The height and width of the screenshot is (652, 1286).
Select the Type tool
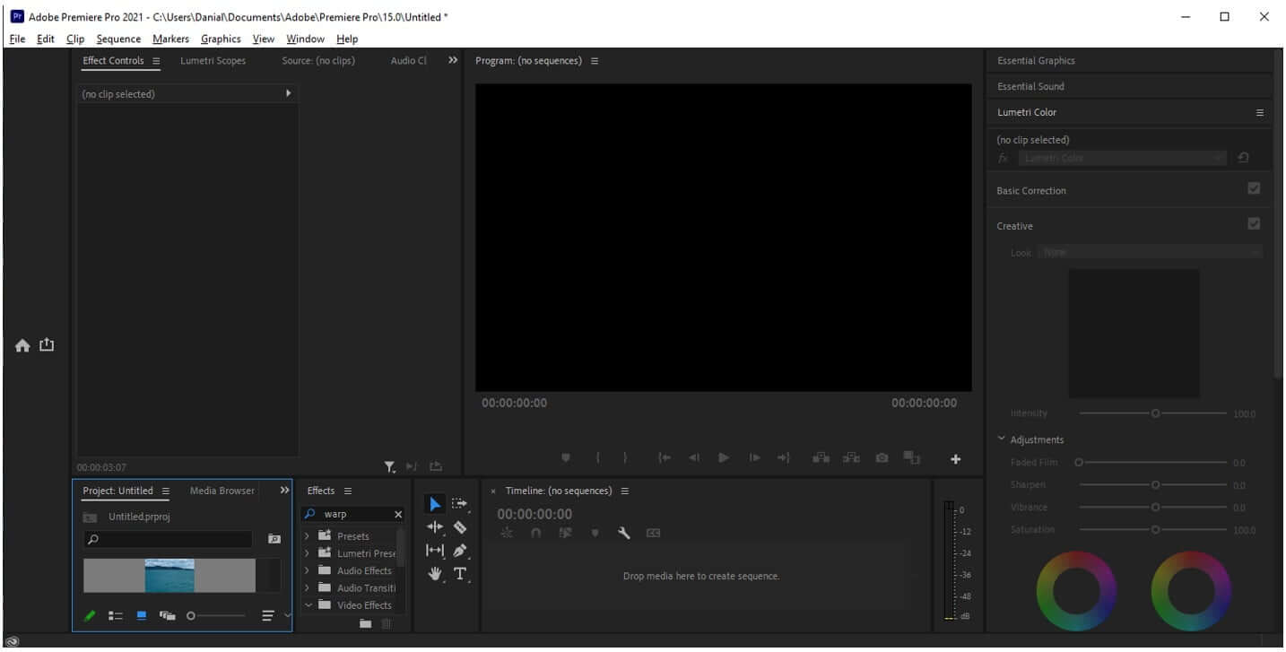point(460,574)
